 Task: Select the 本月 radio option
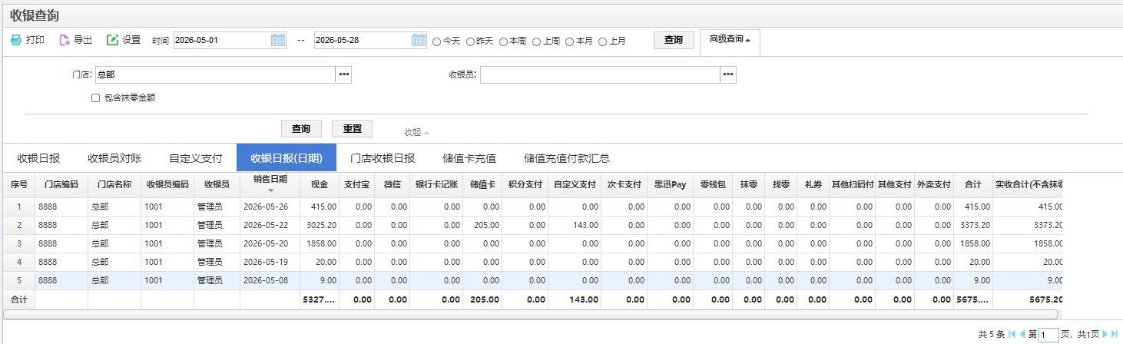(x=570, y=41)
